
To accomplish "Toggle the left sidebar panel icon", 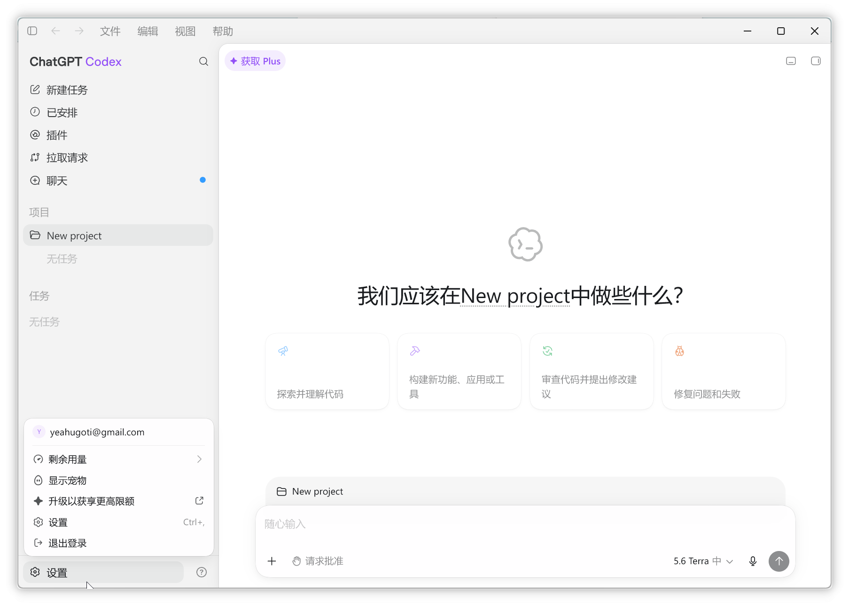I will click(x=32, y=31).
